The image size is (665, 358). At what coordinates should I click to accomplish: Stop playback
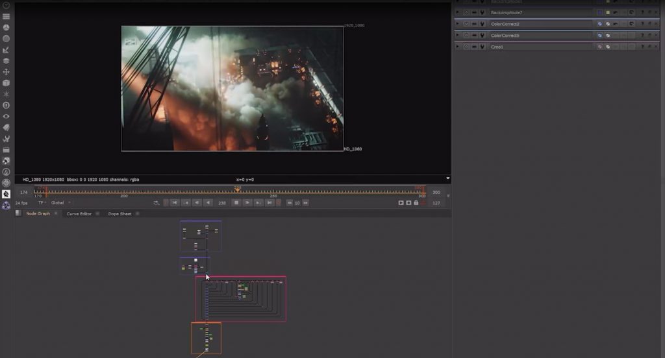[236, 203]
